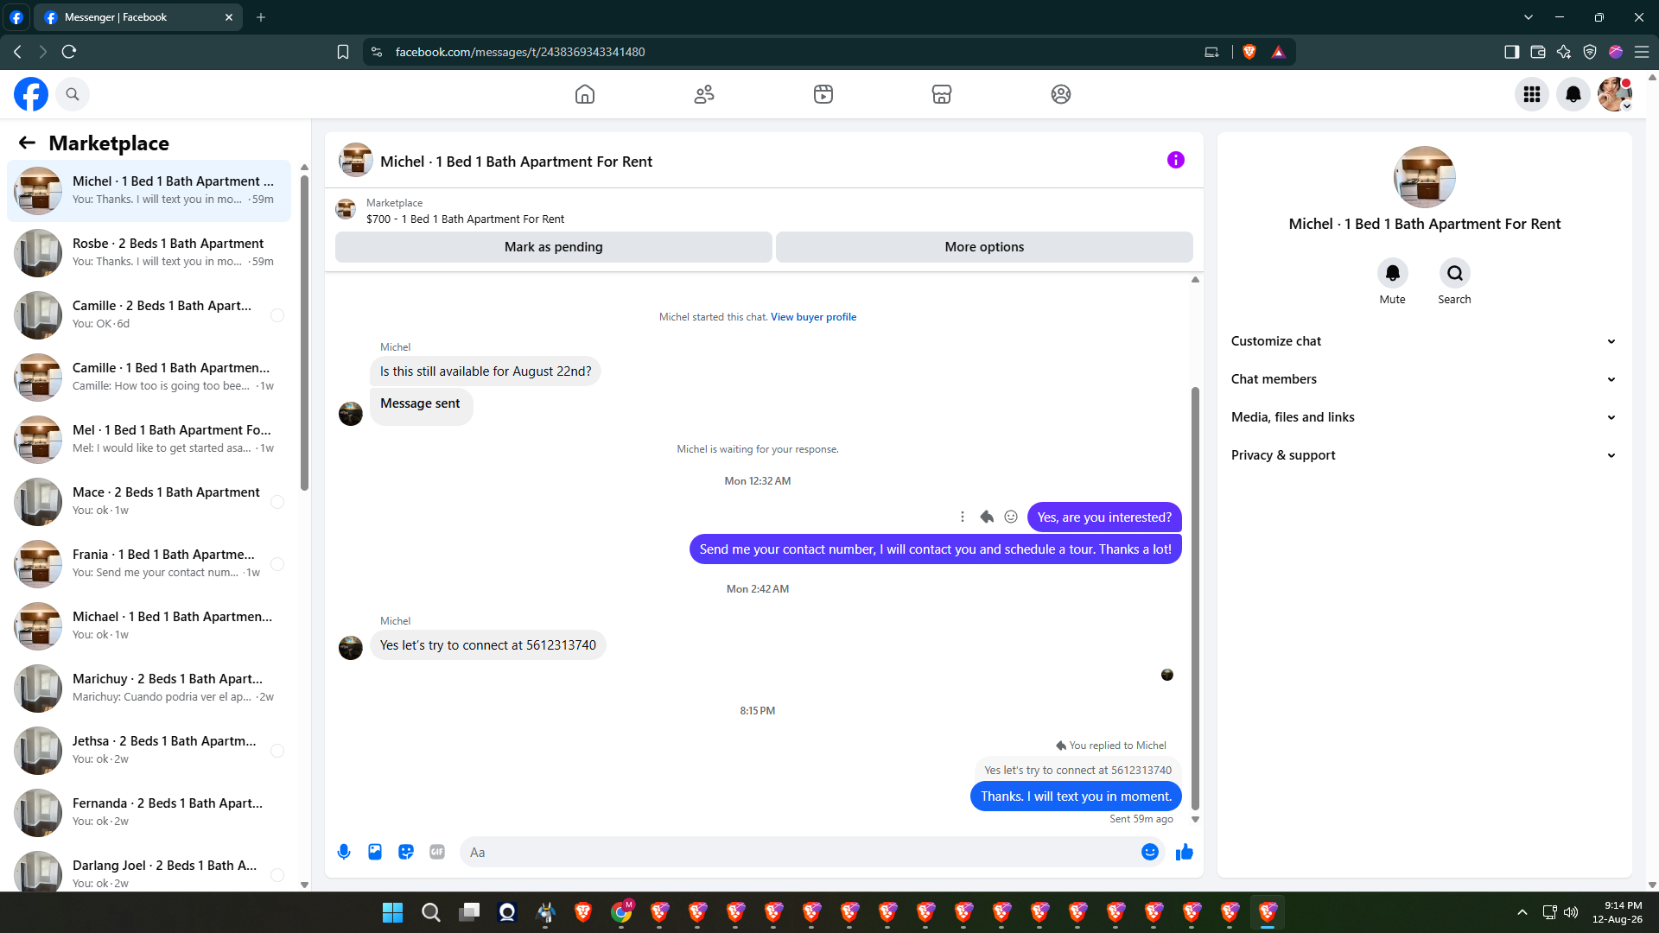Select Rosbe 2 Beds 1 Bath conversation

(149, 252)
